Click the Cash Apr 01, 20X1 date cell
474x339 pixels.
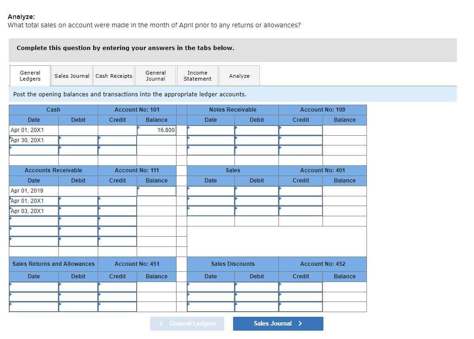[34, 130]
